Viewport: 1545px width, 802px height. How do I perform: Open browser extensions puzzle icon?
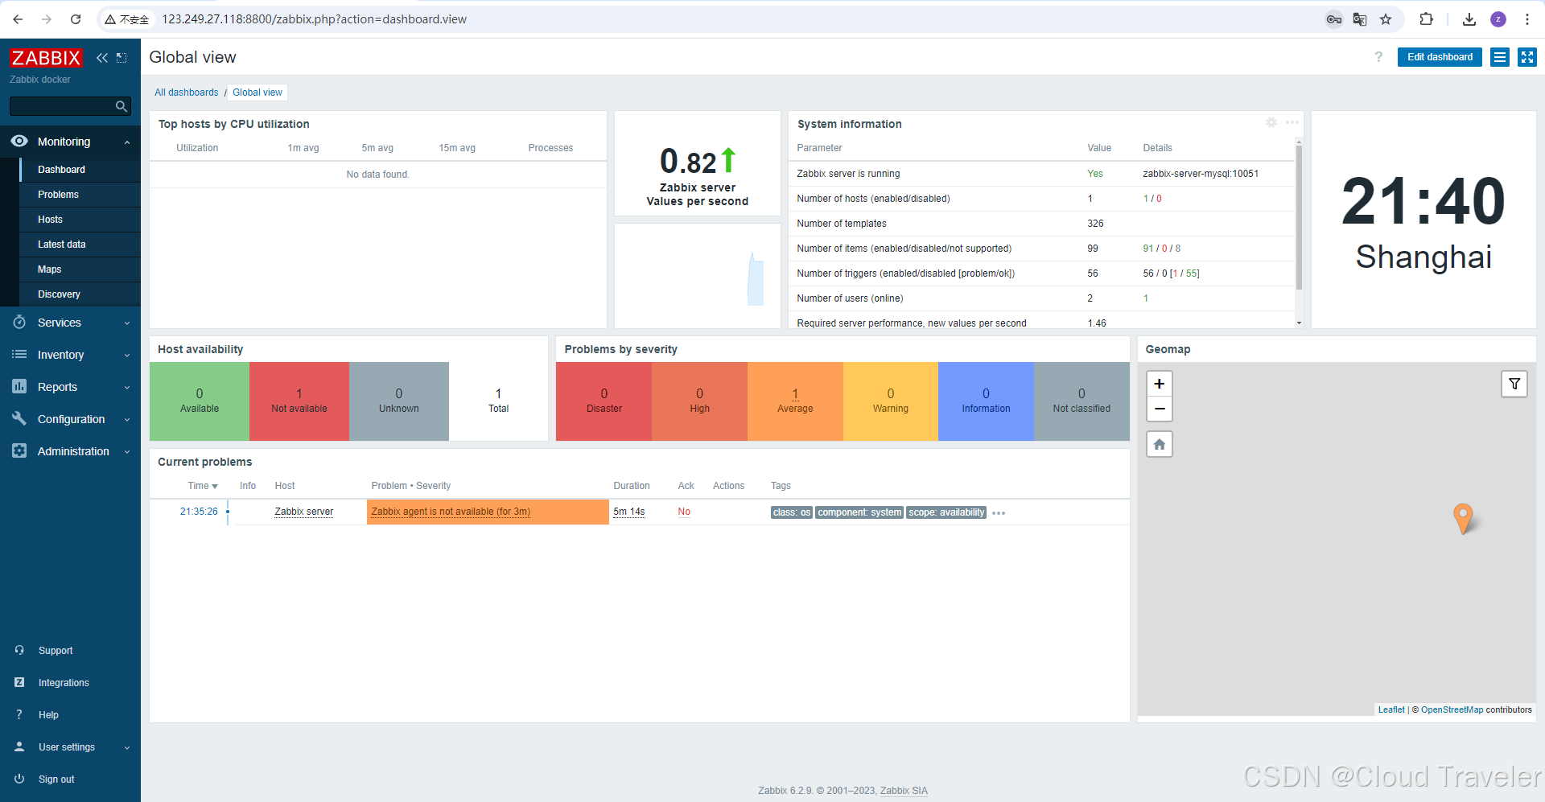(x=1426, y=19)
